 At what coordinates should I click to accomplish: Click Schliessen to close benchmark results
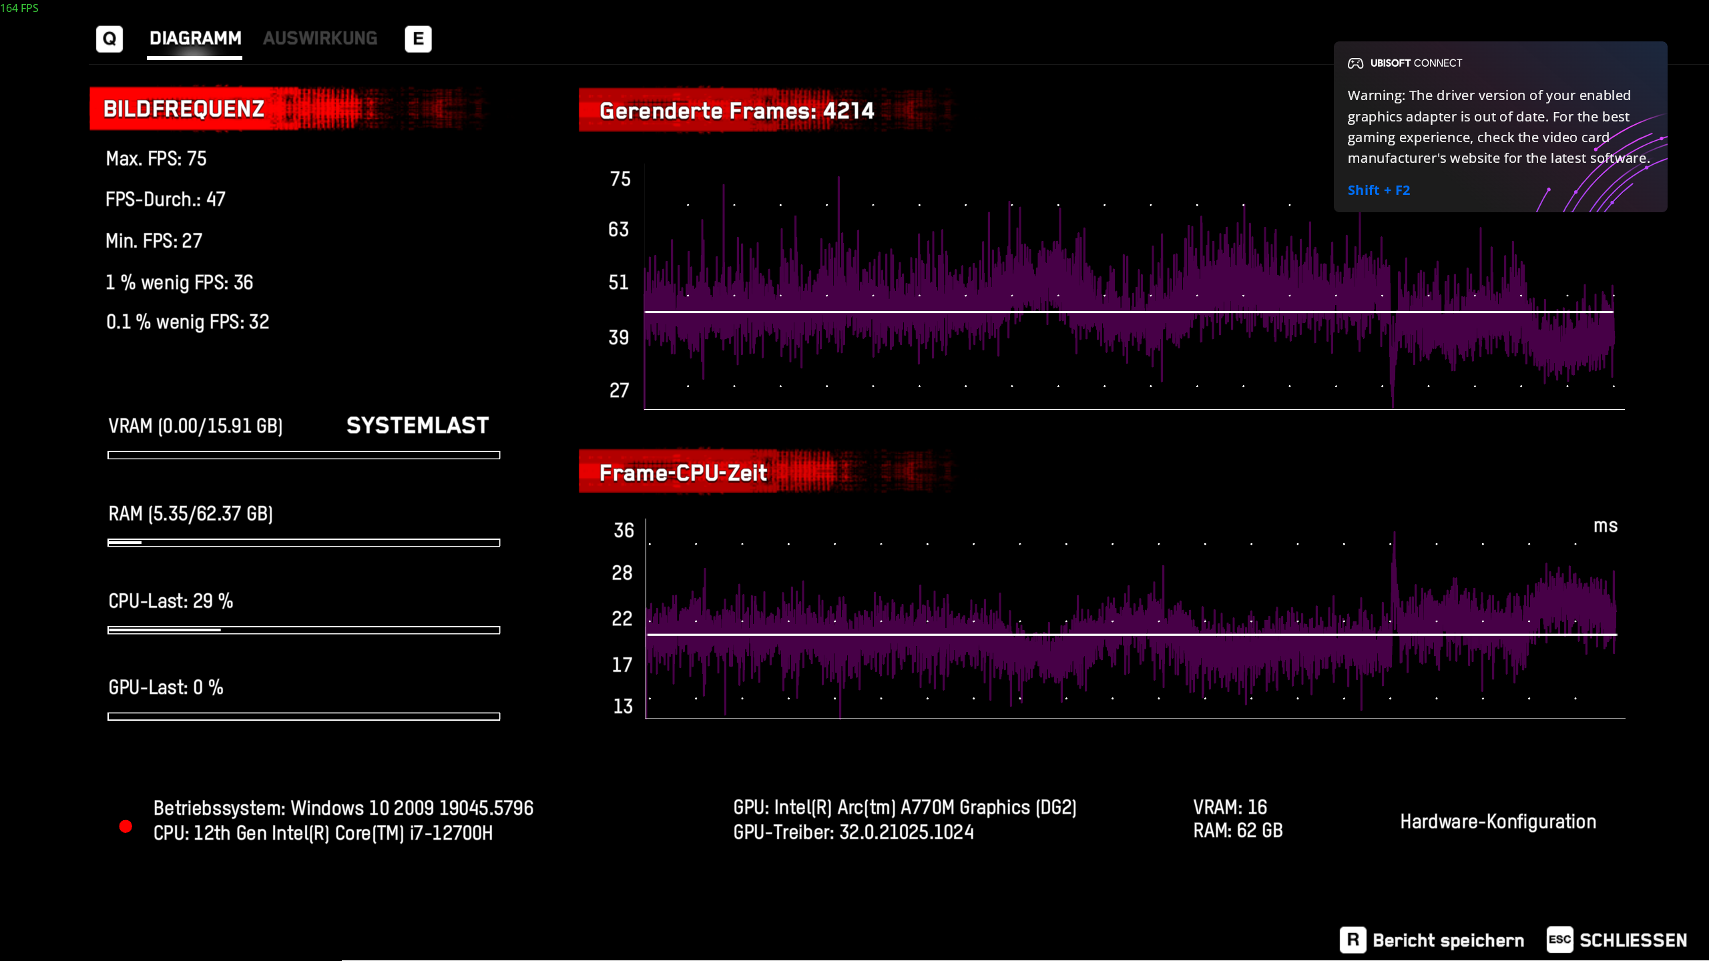coord(1633,940)
